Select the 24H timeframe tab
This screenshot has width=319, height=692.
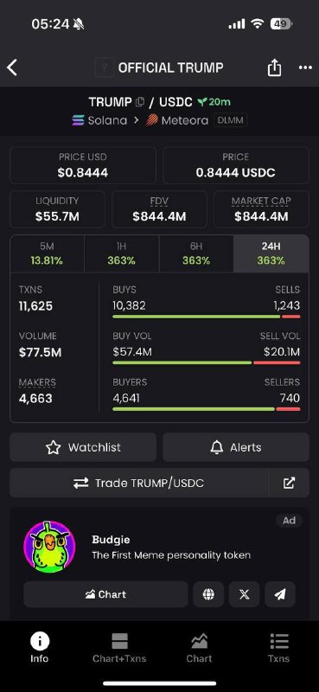click(x=271, y=253)
